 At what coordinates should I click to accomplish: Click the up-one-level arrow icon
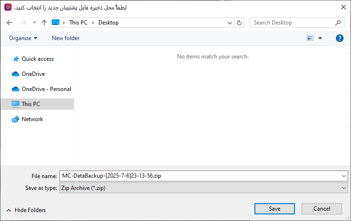[x=44, y=23]
